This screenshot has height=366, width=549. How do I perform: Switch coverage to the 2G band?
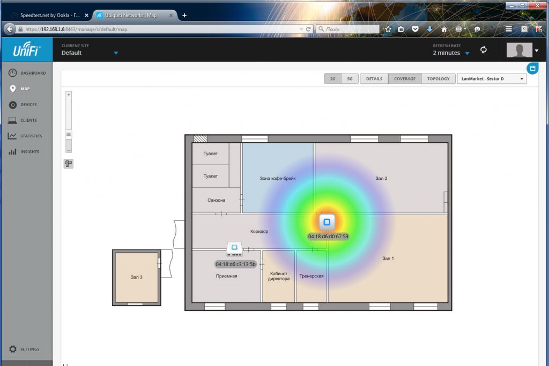click(x=332, y=79)
